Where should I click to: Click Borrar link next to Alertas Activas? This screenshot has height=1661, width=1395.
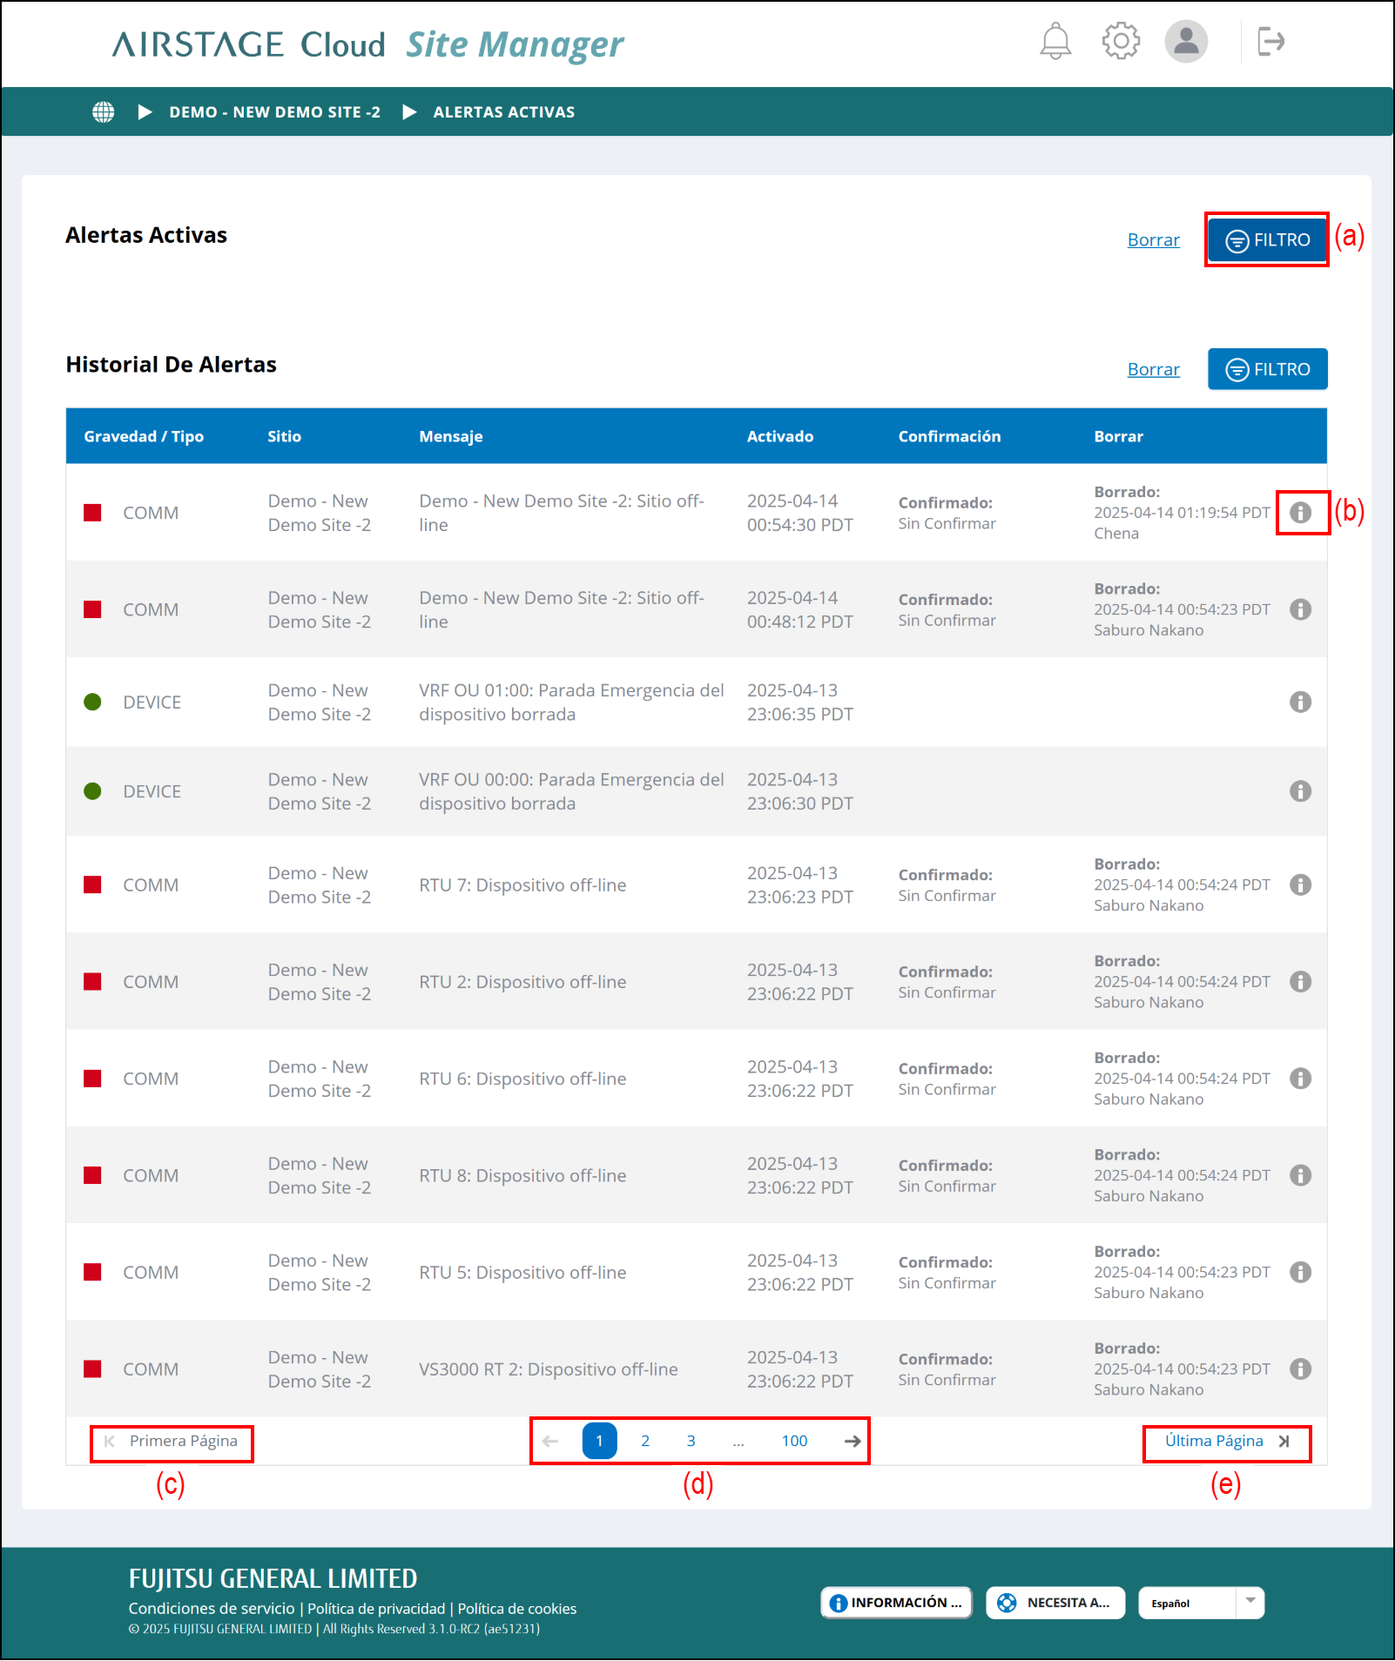click(x=1153, y=240)
